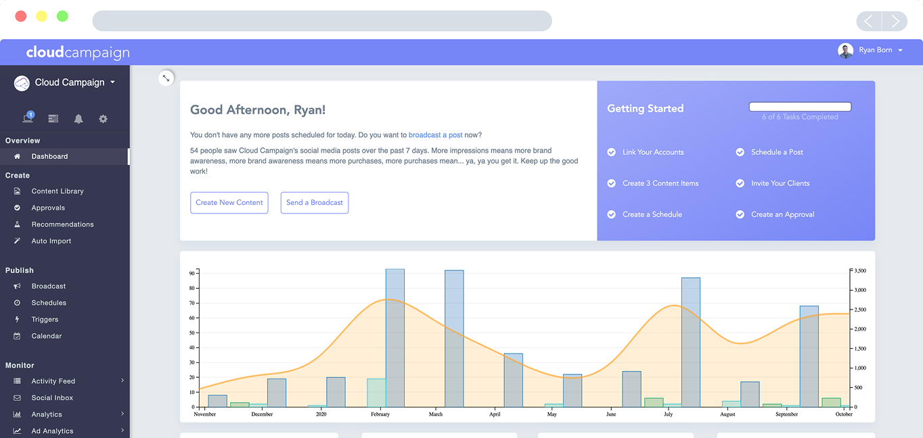The width and height of the screenshot is (923, 438).
Task: Click the Cloud Campaign logo in header
Action: coord(78,52)
